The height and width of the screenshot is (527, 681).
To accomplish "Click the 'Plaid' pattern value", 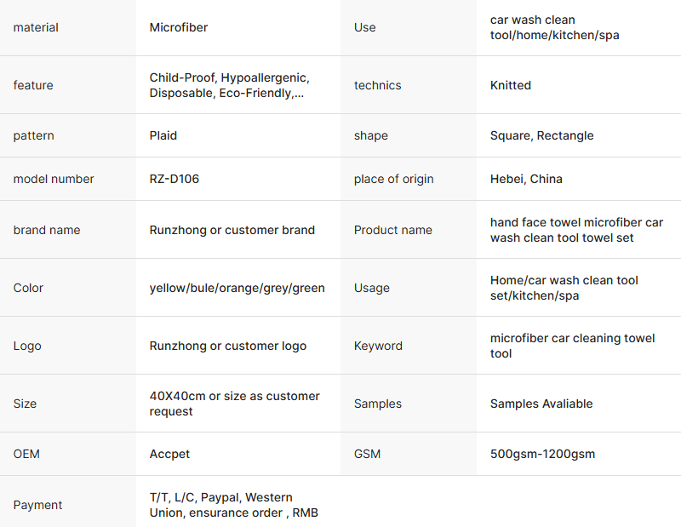I will tap(163, 135).
